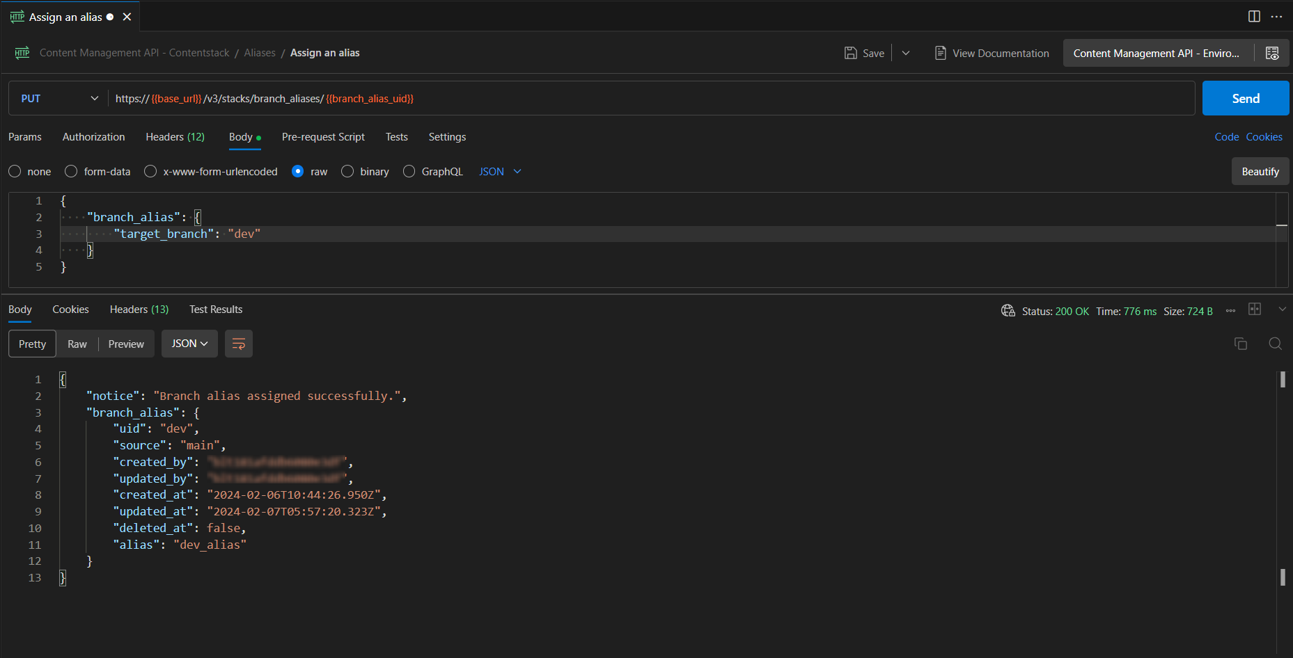The height and width of the screenshot is (658, 1293).
Task: Click the 776 ms response time
Action: 1140,312
